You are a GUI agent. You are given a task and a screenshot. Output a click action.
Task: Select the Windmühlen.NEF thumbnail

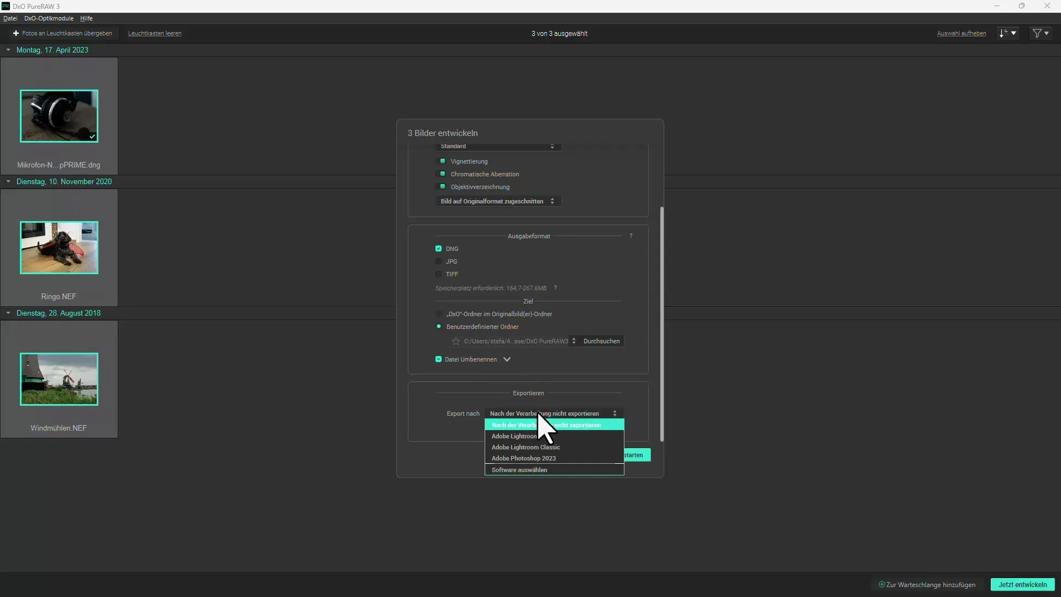pos(59,379)
